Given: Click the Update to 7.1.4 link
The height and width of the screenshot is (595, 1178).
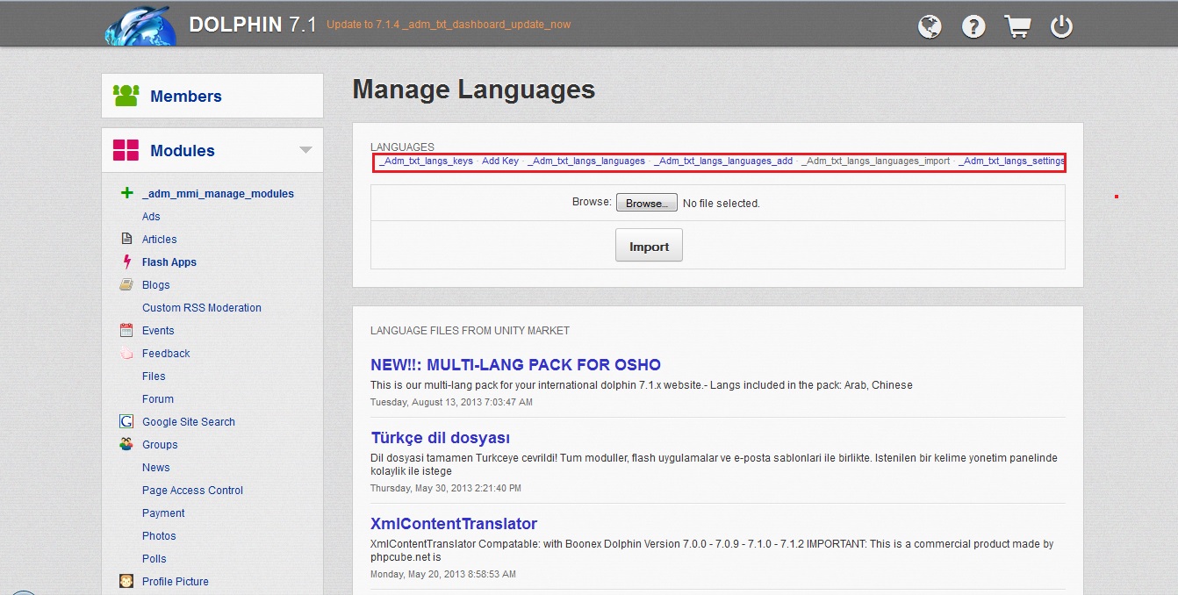Looking at the screenshot, I should [449, 25].
